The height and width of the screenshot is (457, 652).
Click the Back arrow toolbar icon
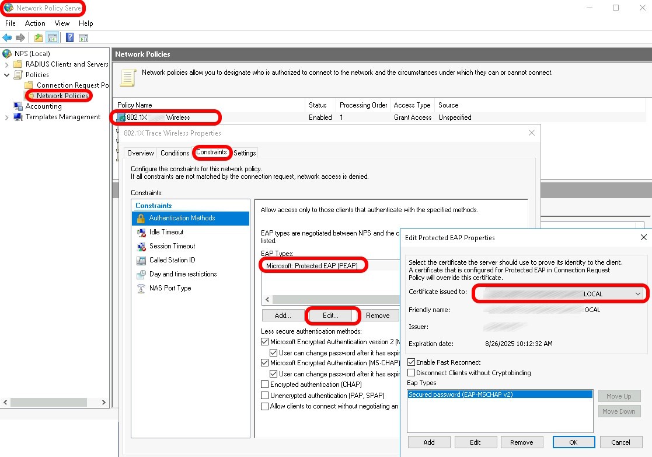click(x=7, y=38)
